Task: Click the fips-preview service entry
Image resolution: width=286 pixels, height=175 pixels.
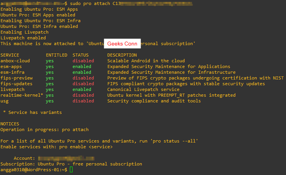Action: click(x=16, y=78)
